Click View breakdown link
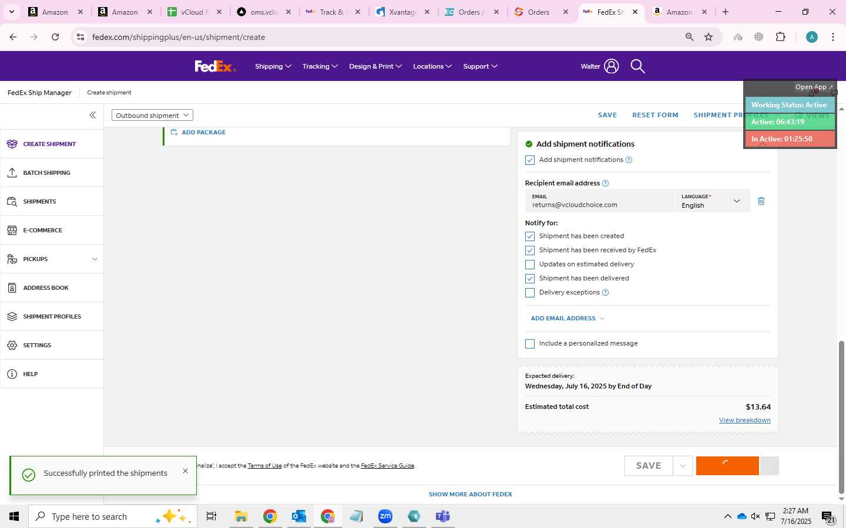 (x=744, y=420)
